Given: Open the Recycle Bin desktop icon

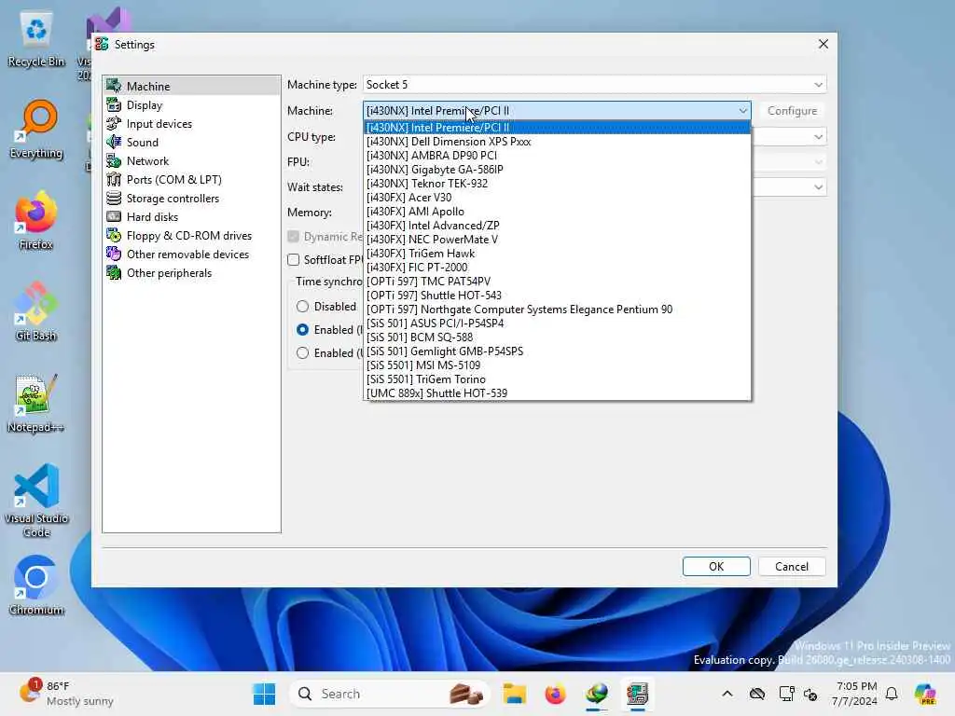Looking at the screenshot, I should click(36, 39).
